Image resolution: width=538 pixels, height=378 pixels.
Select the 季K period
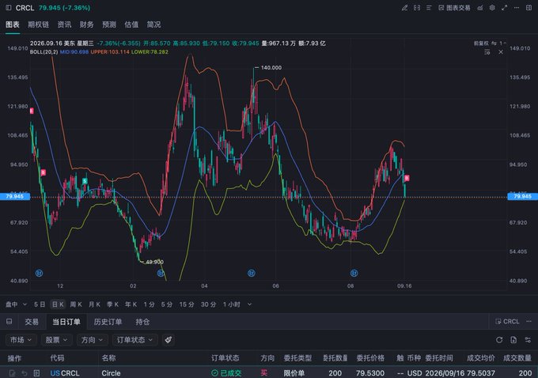tap(112, 304)
